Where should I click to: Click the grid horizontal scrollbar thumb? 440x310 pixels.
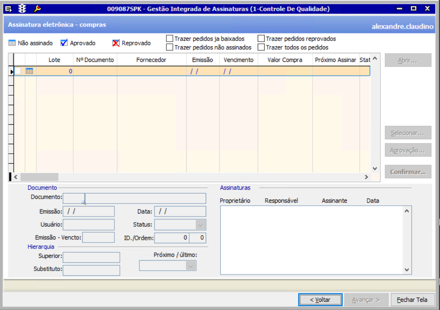[x=39, y=177]
